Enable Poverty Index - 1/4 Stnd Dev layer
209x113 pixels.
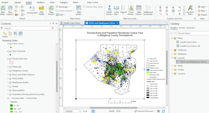pos(10,98)
